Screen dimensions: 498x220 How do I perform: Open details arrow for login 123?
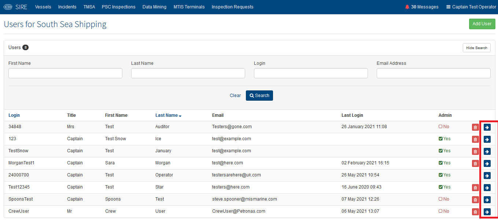487,139
